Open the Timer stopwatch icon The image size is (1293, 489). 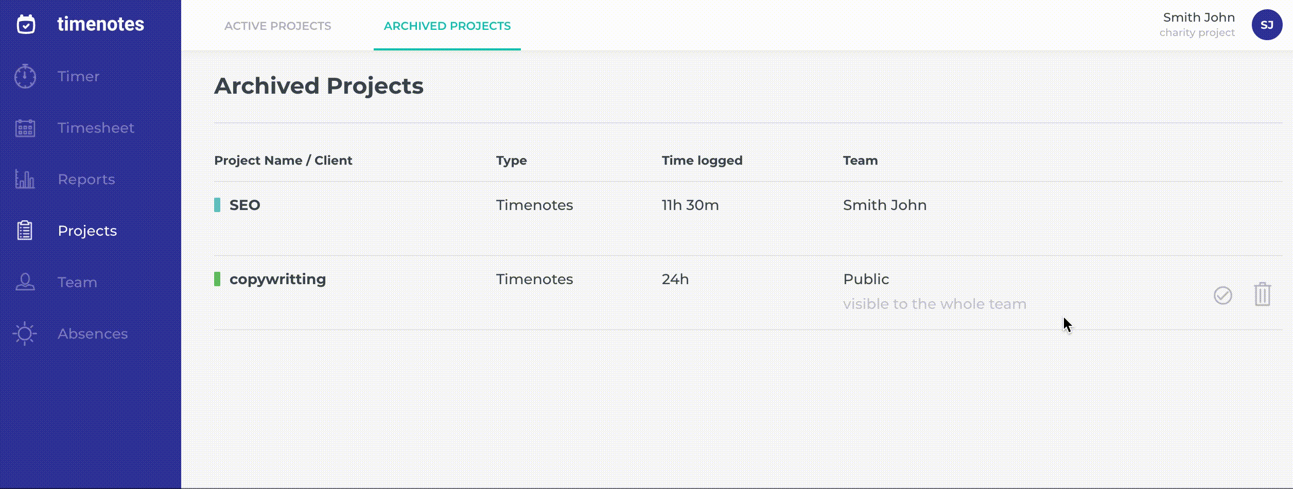[25, 77]
